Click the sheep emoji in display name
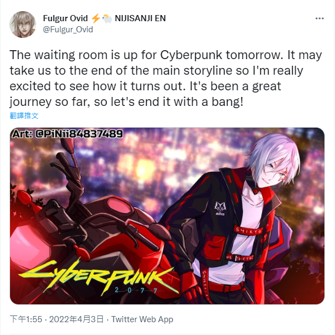 107,18
